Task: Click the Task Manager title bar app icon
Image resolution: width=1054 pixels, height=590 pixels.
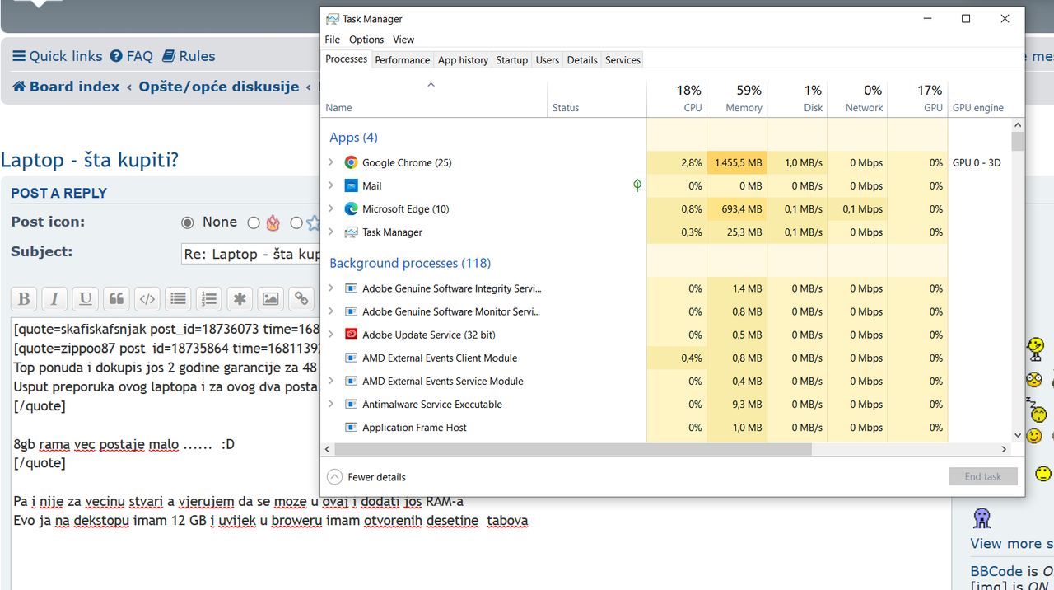Action: click(332, 19)
